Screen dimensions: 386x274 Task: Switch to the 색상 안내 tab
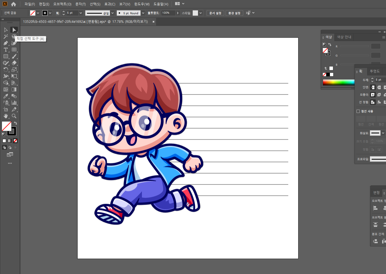[x=344, y=37]
